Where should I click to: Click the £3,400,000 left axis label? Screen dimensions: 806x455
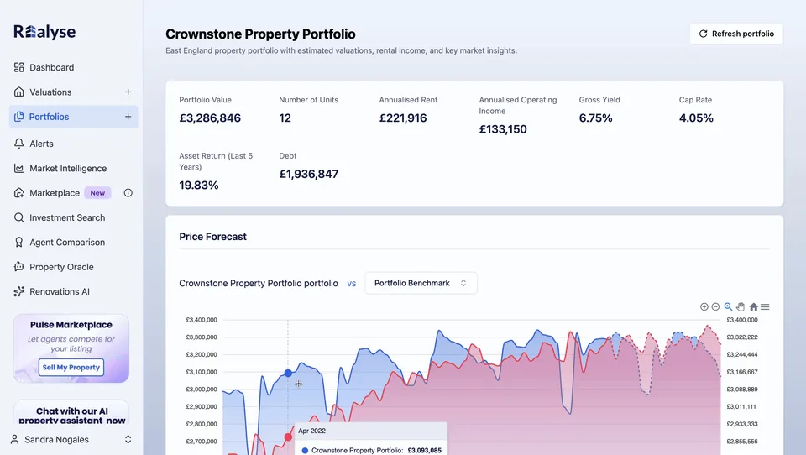click(201, 320)
